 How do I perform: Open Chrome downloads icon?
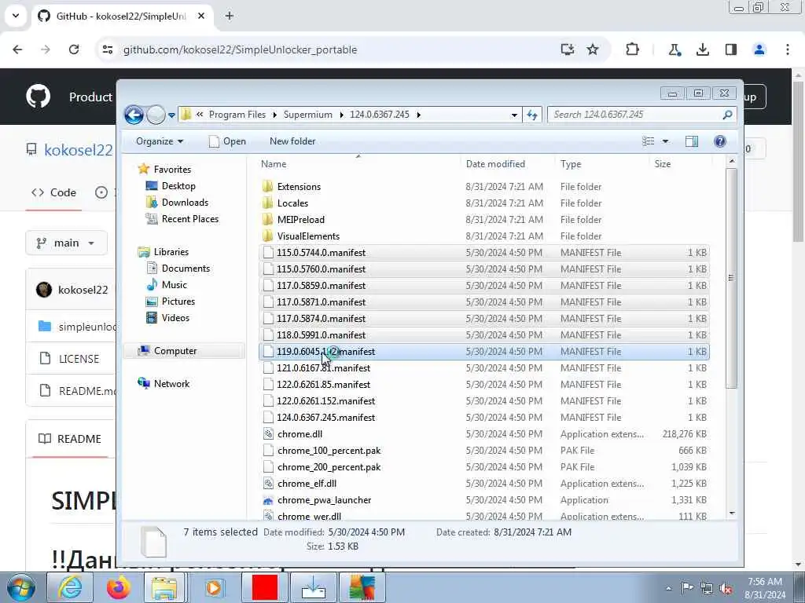[702, 49]
